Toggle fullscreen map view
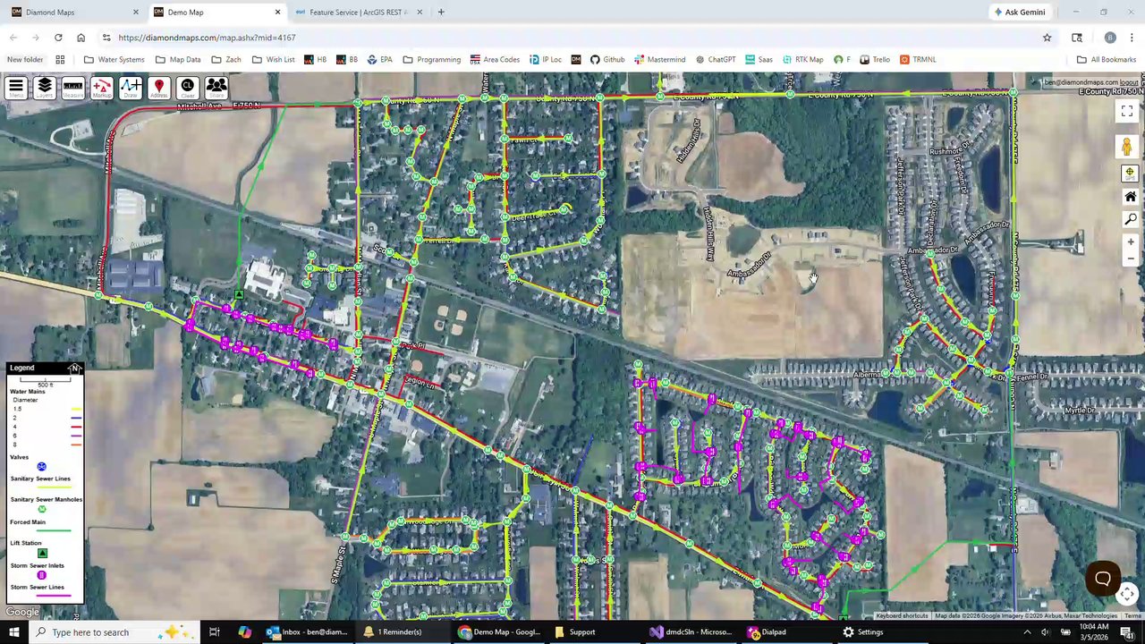This screenshot has height=644, width=1145. [x=1126, y=111]
